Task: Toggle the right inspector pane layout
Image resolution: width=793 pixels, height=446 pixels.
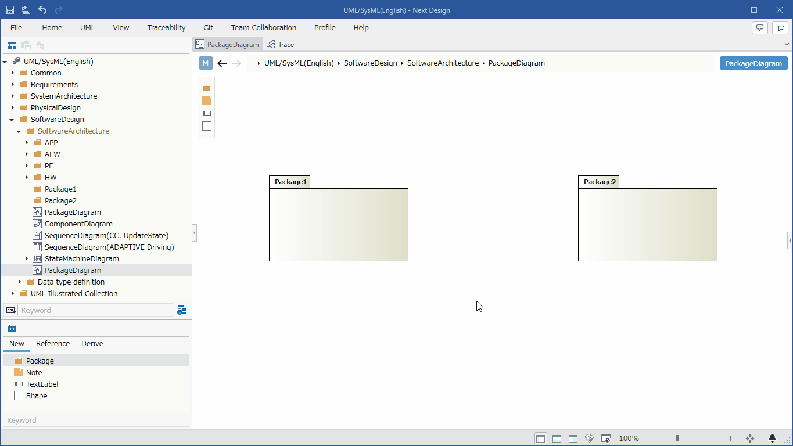Action: 573,438
